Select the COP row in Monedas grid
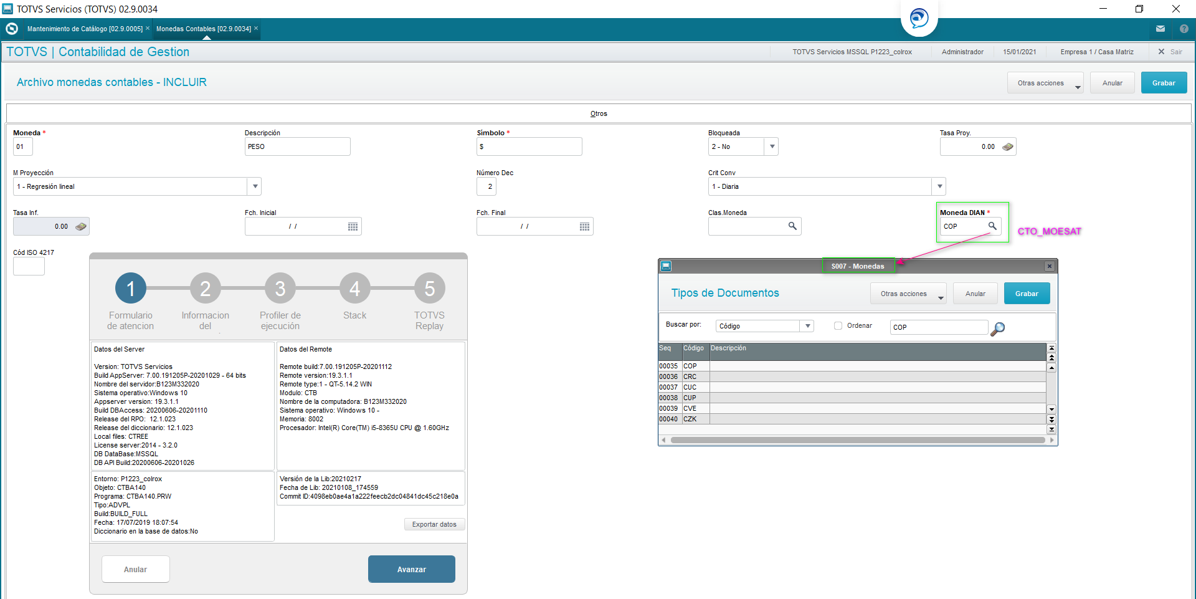 pyautogui.click(x=852, y=367)
